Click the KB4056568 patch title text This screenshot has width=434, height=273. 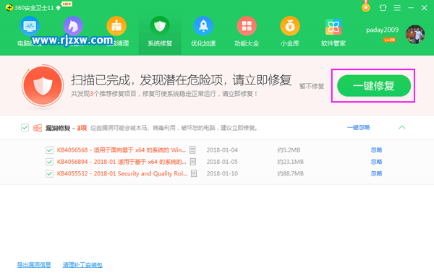click(x=122, y=149)
